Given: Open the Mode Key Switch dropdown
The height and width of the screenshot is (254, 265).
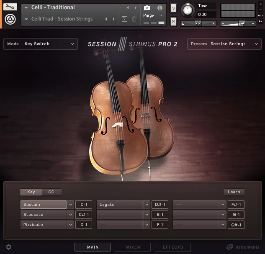Looking at the screenshot, I should pos(40,44).
